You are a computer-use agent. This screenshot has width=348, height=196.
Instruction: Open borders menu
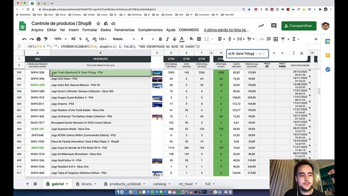(x=199, y=39)
